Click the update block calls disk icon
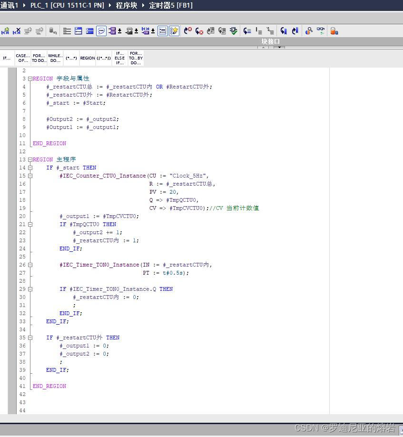 coord(222,31)
